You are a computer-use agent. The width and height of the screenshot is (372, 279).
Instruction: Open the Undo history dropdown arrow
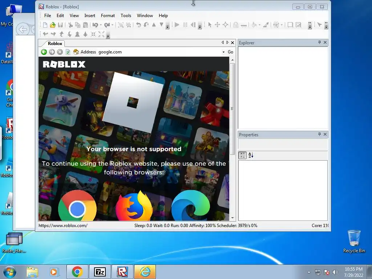tap(101, 25)
